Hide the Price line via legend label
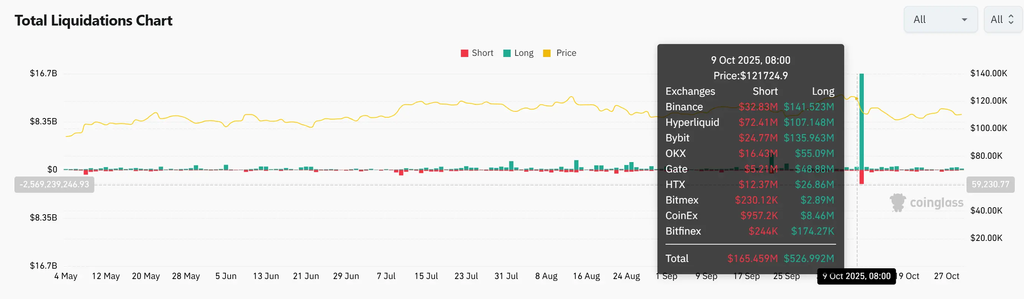1024x299 pixels. [566, 53]
